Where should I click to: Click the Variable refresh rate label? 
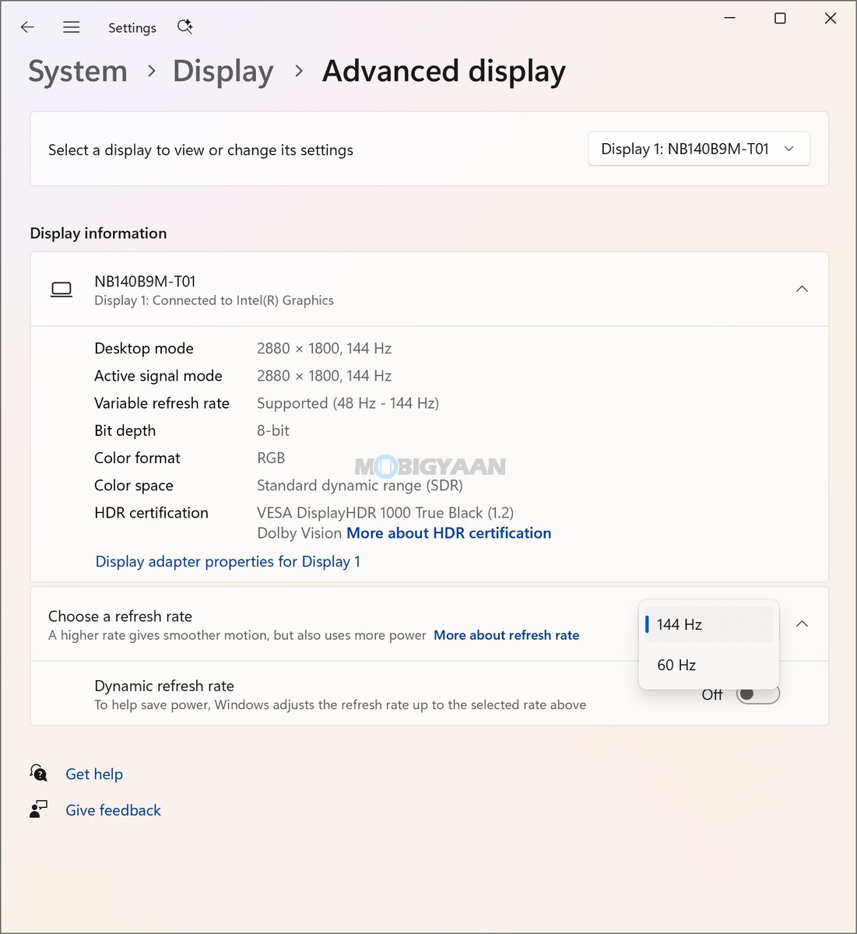(x=162, y=403)
